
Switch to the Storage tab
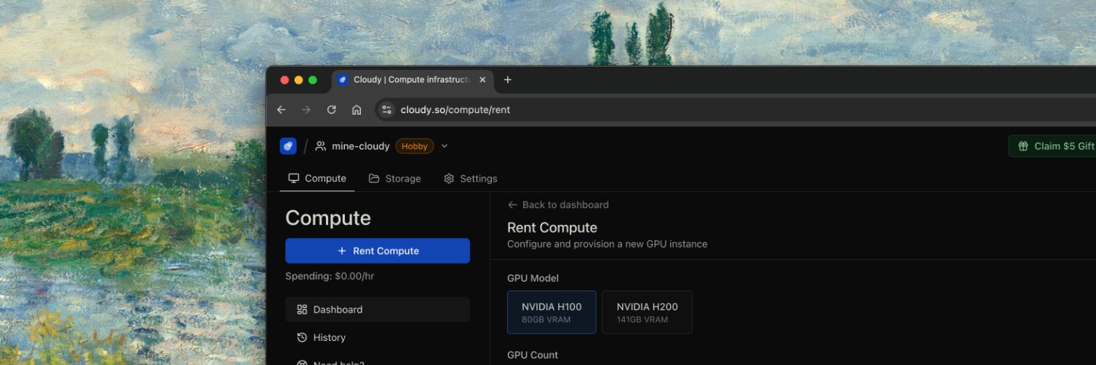[x=395, y=178]
